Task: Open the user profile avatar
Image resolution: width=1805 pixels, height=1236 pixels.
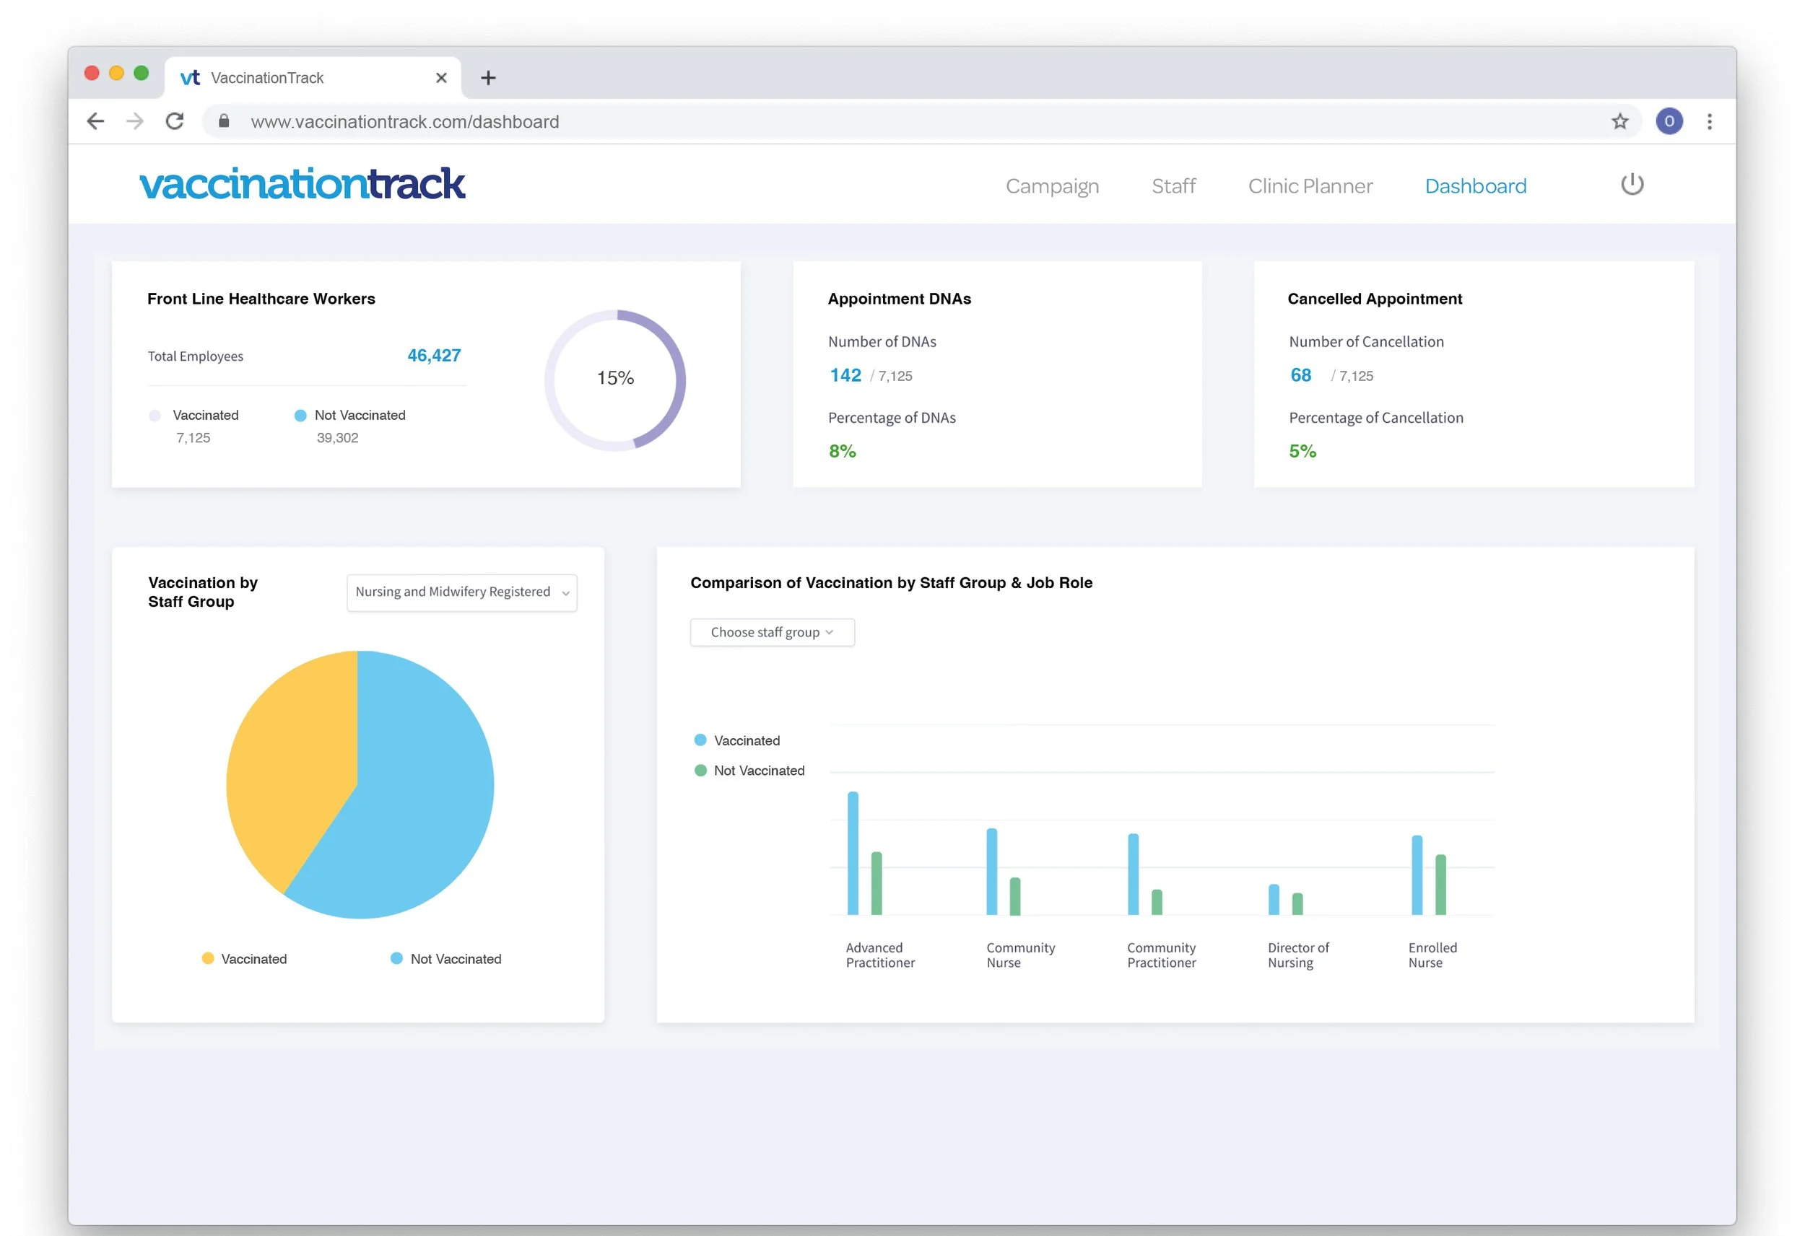Action: click(1669, 121)
